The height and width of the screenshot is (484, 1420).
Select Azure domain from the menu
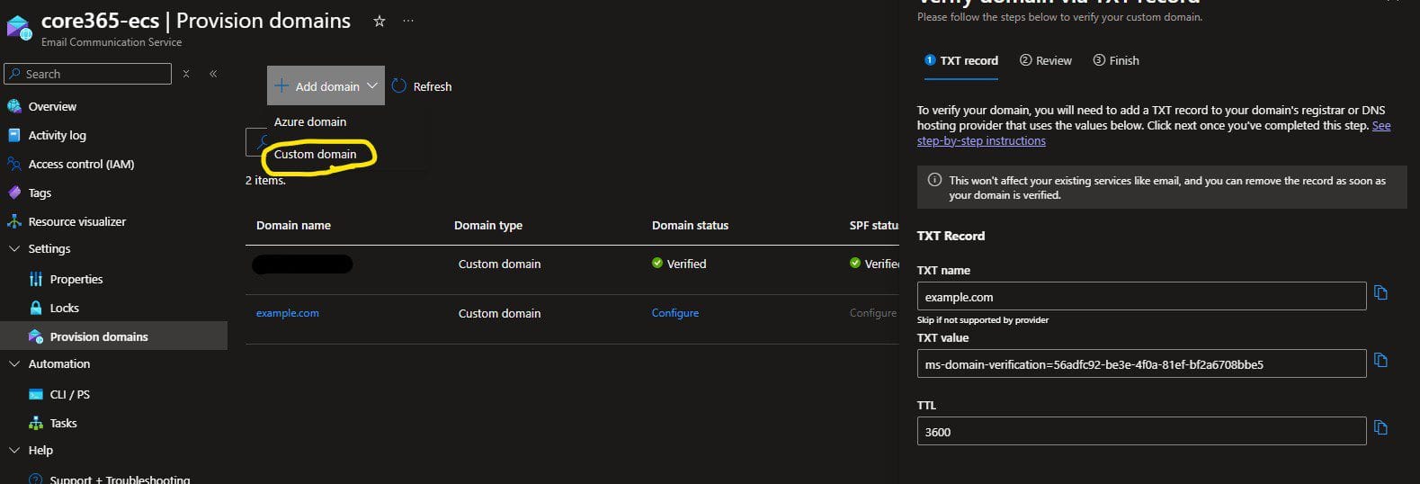coord(310,121)
